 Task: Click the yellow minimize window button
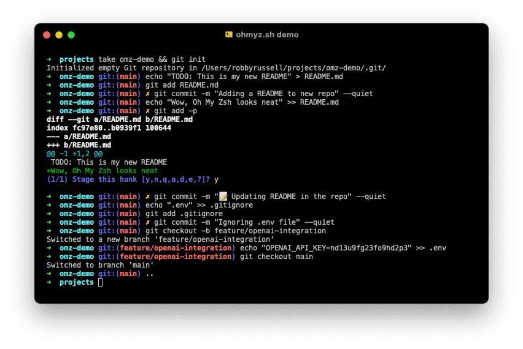[x=59, y=35]
